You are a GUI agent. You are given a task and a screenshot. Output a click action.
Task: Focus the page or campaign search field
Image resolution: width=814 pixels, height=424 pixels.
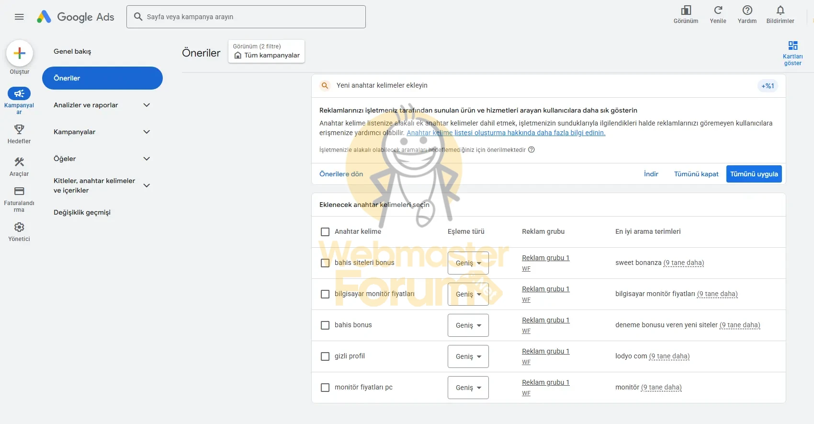[249, 17]
